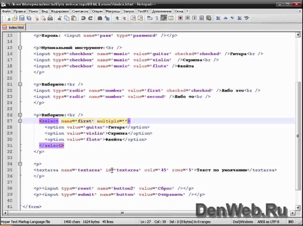
Task: Toggle the indent guide button
Action: tap(164, 18)
